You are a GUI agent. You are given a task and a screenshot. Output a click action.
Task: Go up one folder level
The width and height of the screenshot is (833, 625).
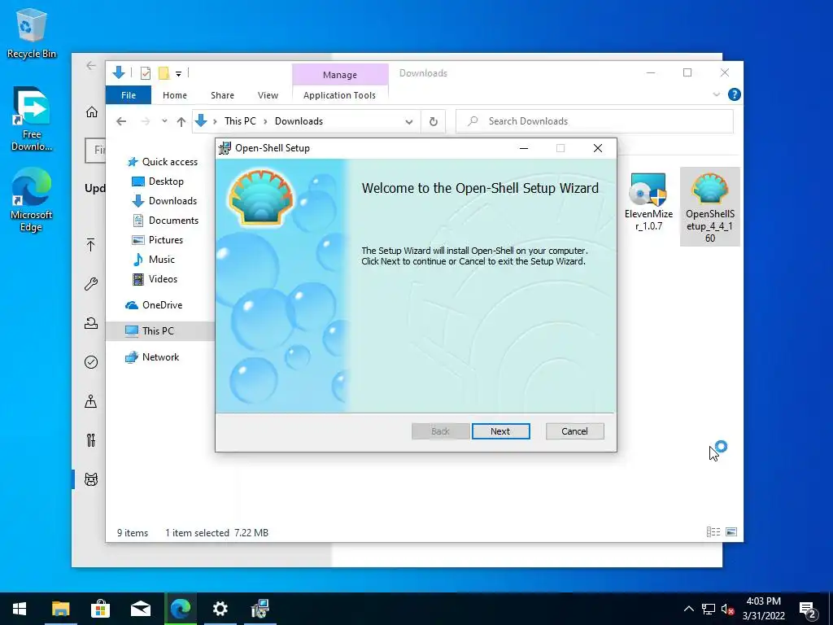[x=181, y=122]
